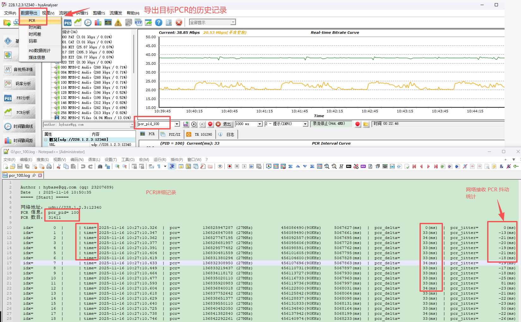Click the binoculars find icon in Notepad++
This screenshot has width=521, height=322.
(x=100, y=166)
